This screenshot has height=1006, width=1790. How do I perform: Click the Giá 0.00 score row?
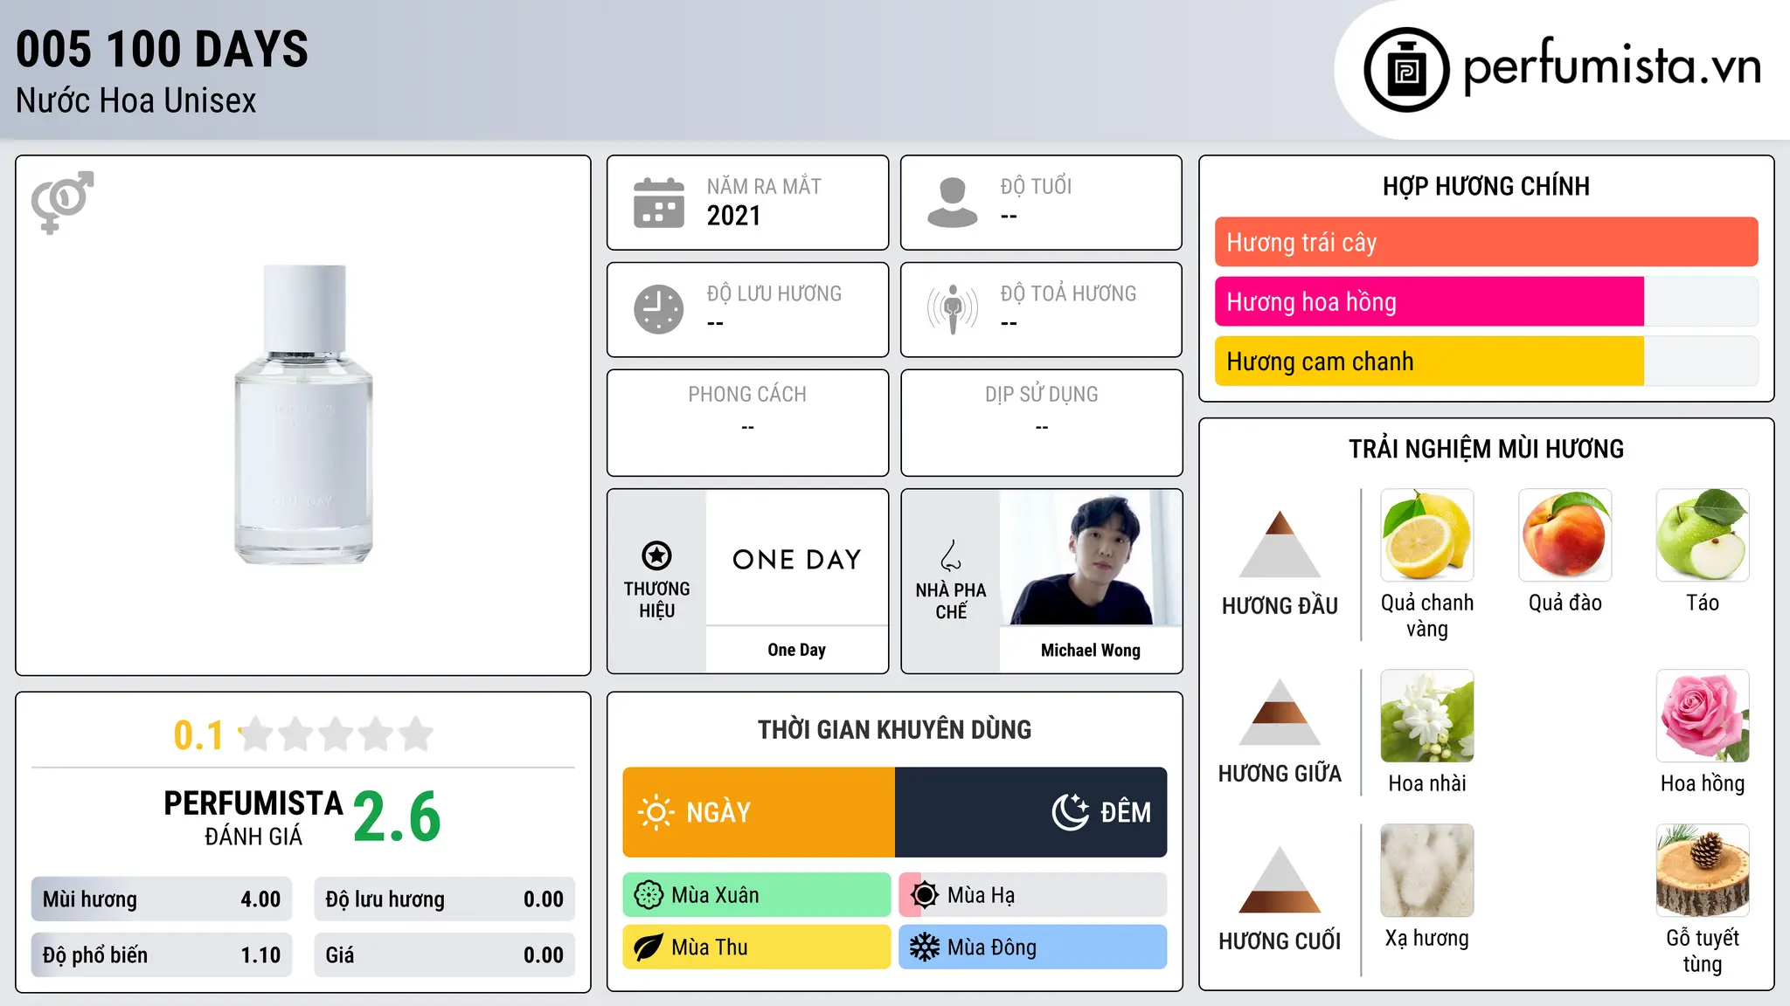click(445, 955)
